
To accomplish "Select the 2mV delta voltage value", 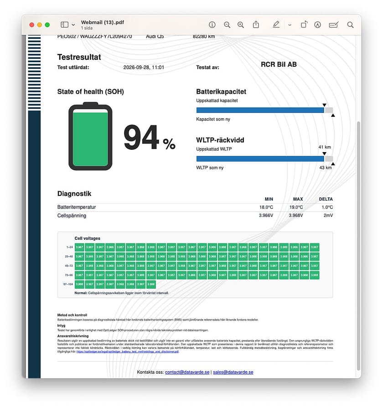I will 328,216.
